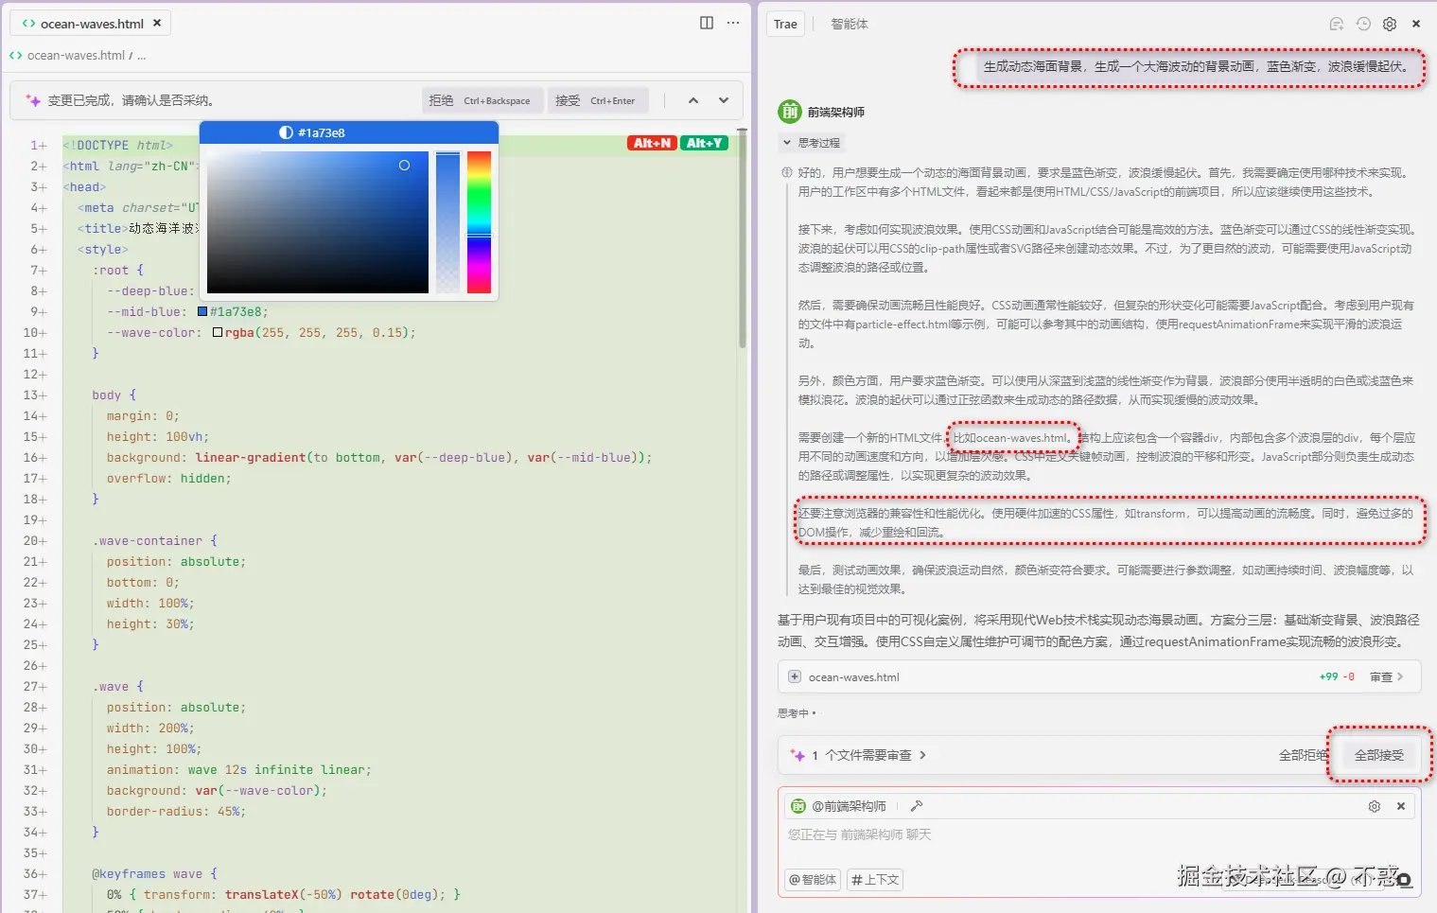This screenshot has height=913, width=1437.
Task: Accept the change with 接受 button
Action: click(x=598, y=100)
